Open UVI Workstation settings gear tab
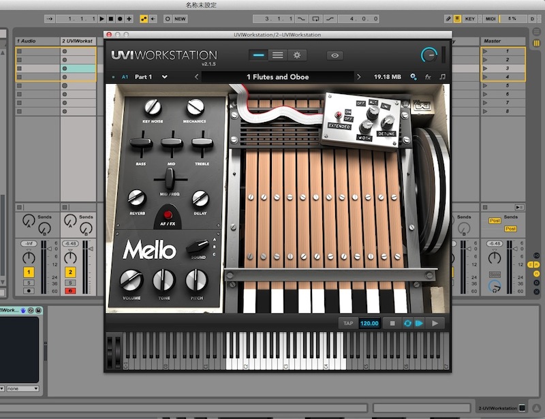 coord(297,55)
